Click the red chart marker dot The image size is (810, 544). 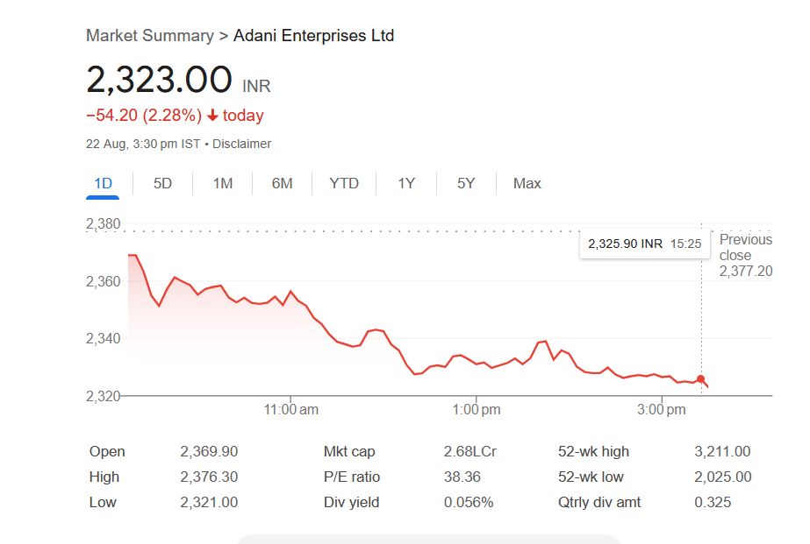[x=700, y=379]
